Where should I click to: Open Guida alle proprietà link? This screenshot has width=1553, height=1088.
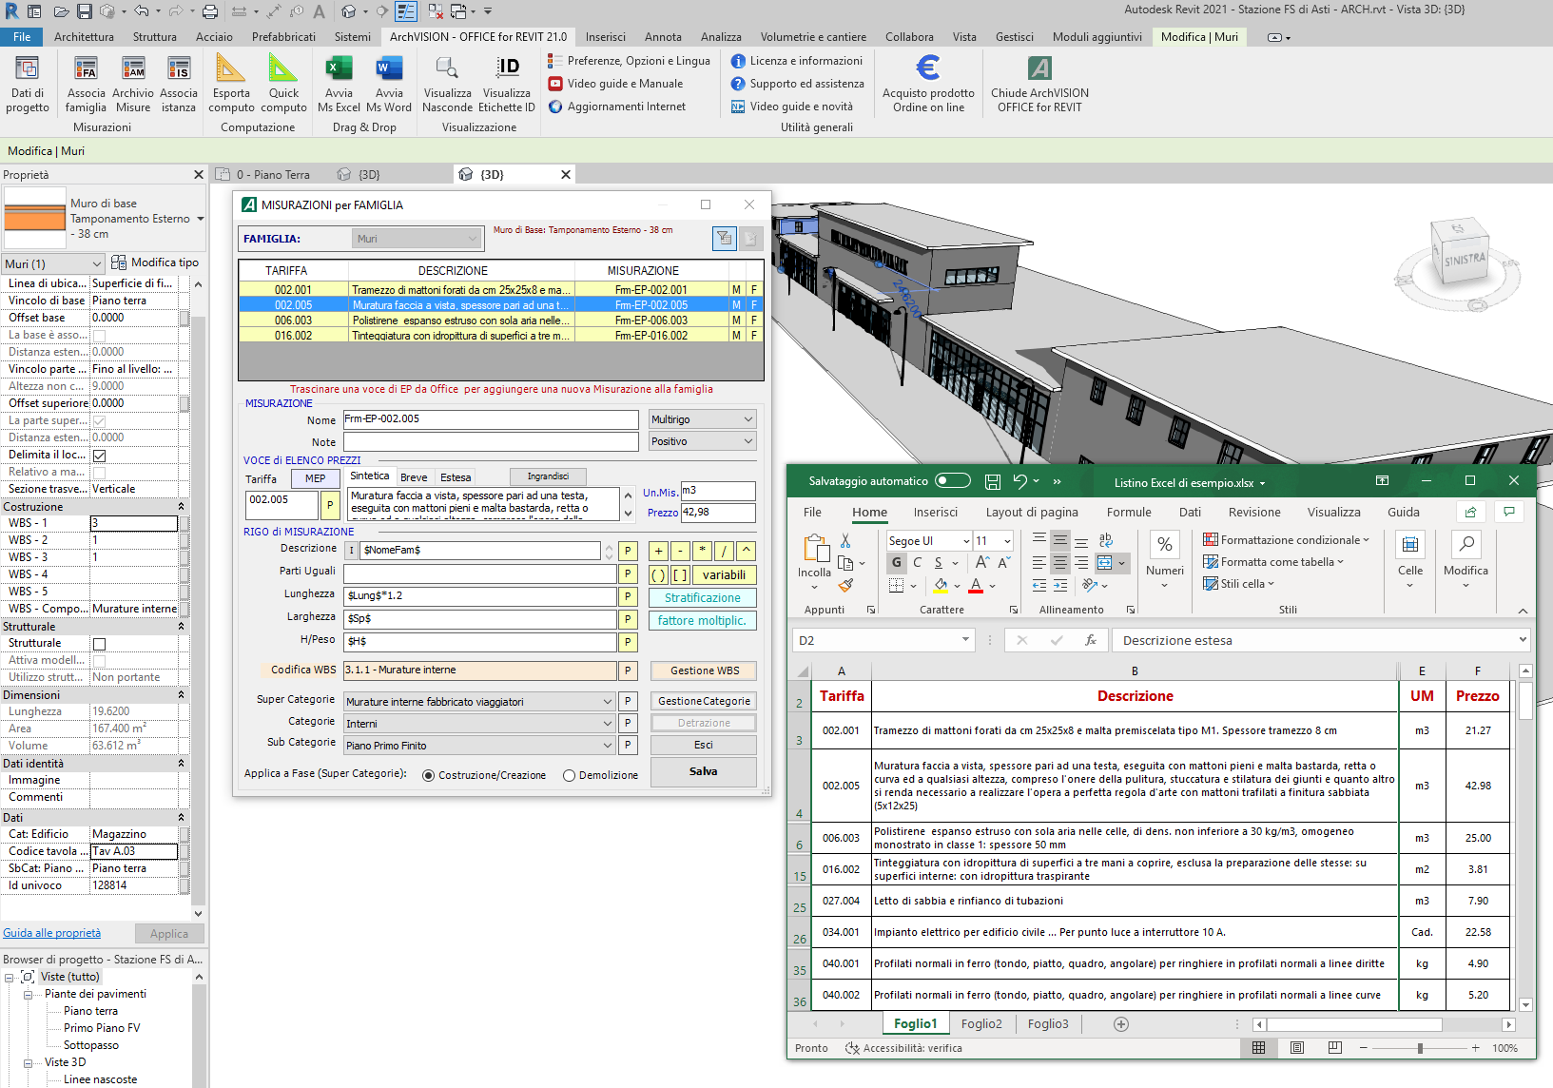tap(52, 933)
